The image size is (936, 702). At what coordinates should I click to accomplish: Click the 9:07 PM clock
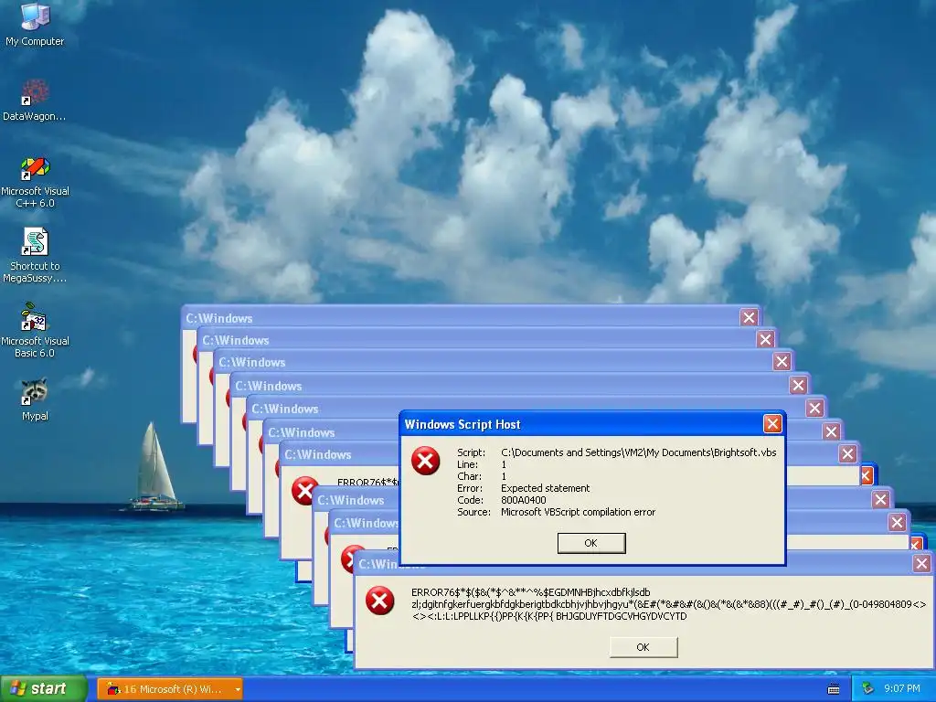(x=901, y=689)
